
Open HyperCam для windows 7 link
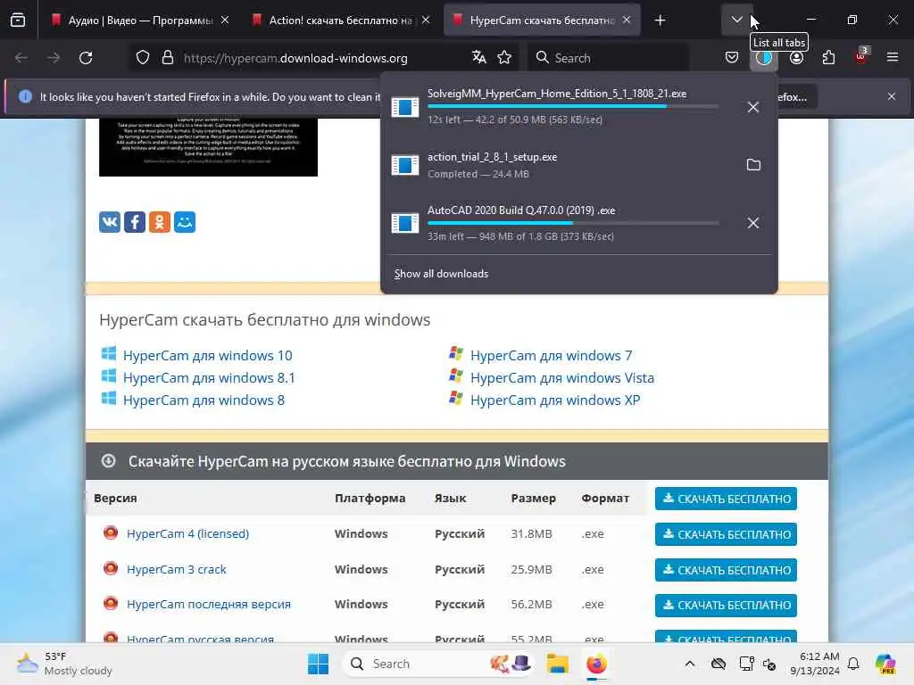[551, 355]
